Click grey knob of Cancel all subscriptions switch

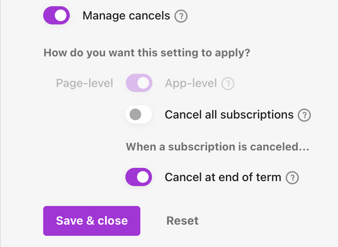[x=135, y=115]
